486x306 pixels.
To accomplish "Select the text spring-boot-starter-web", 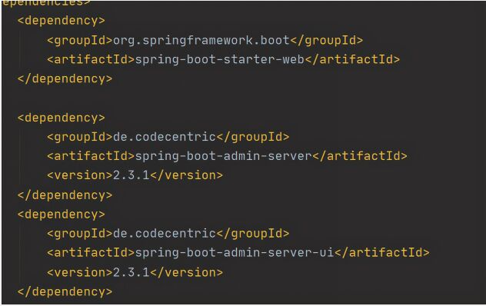I will coord(220,59).
